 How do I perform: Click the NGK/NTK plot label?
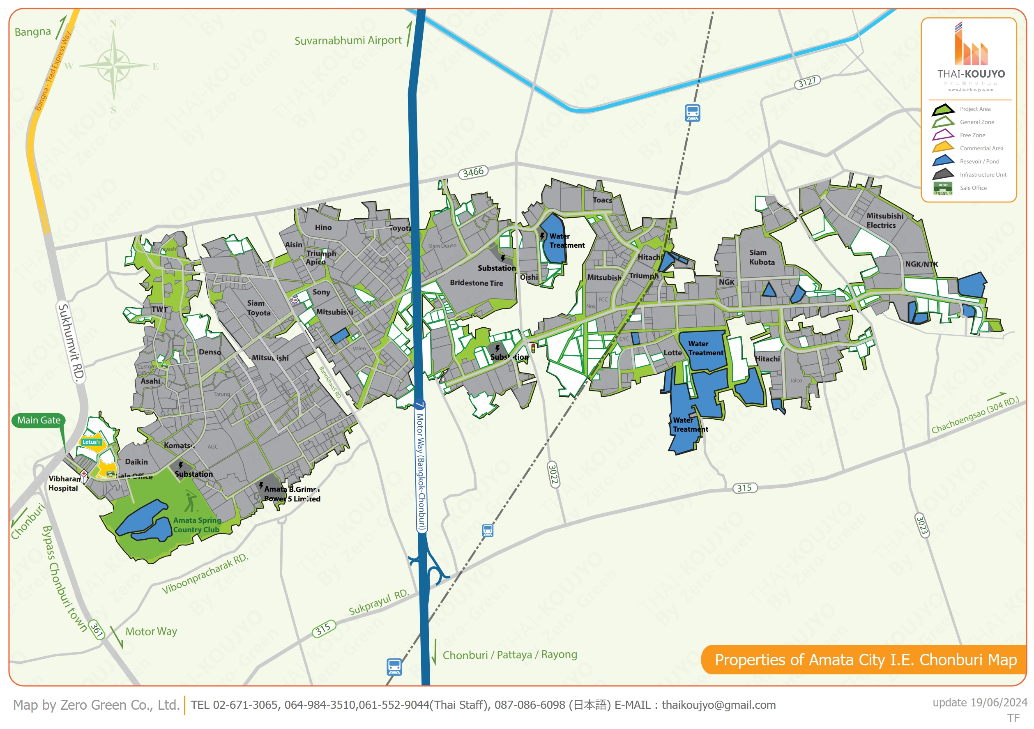coord(921,264)
